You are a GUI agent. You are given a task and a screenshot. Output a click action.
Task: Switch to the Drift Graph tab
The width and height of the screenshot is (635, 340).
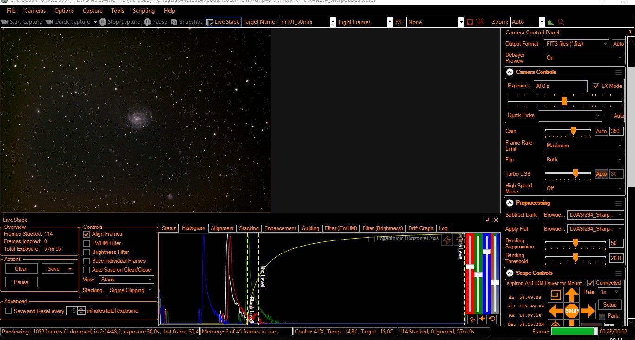click(421, 228)
